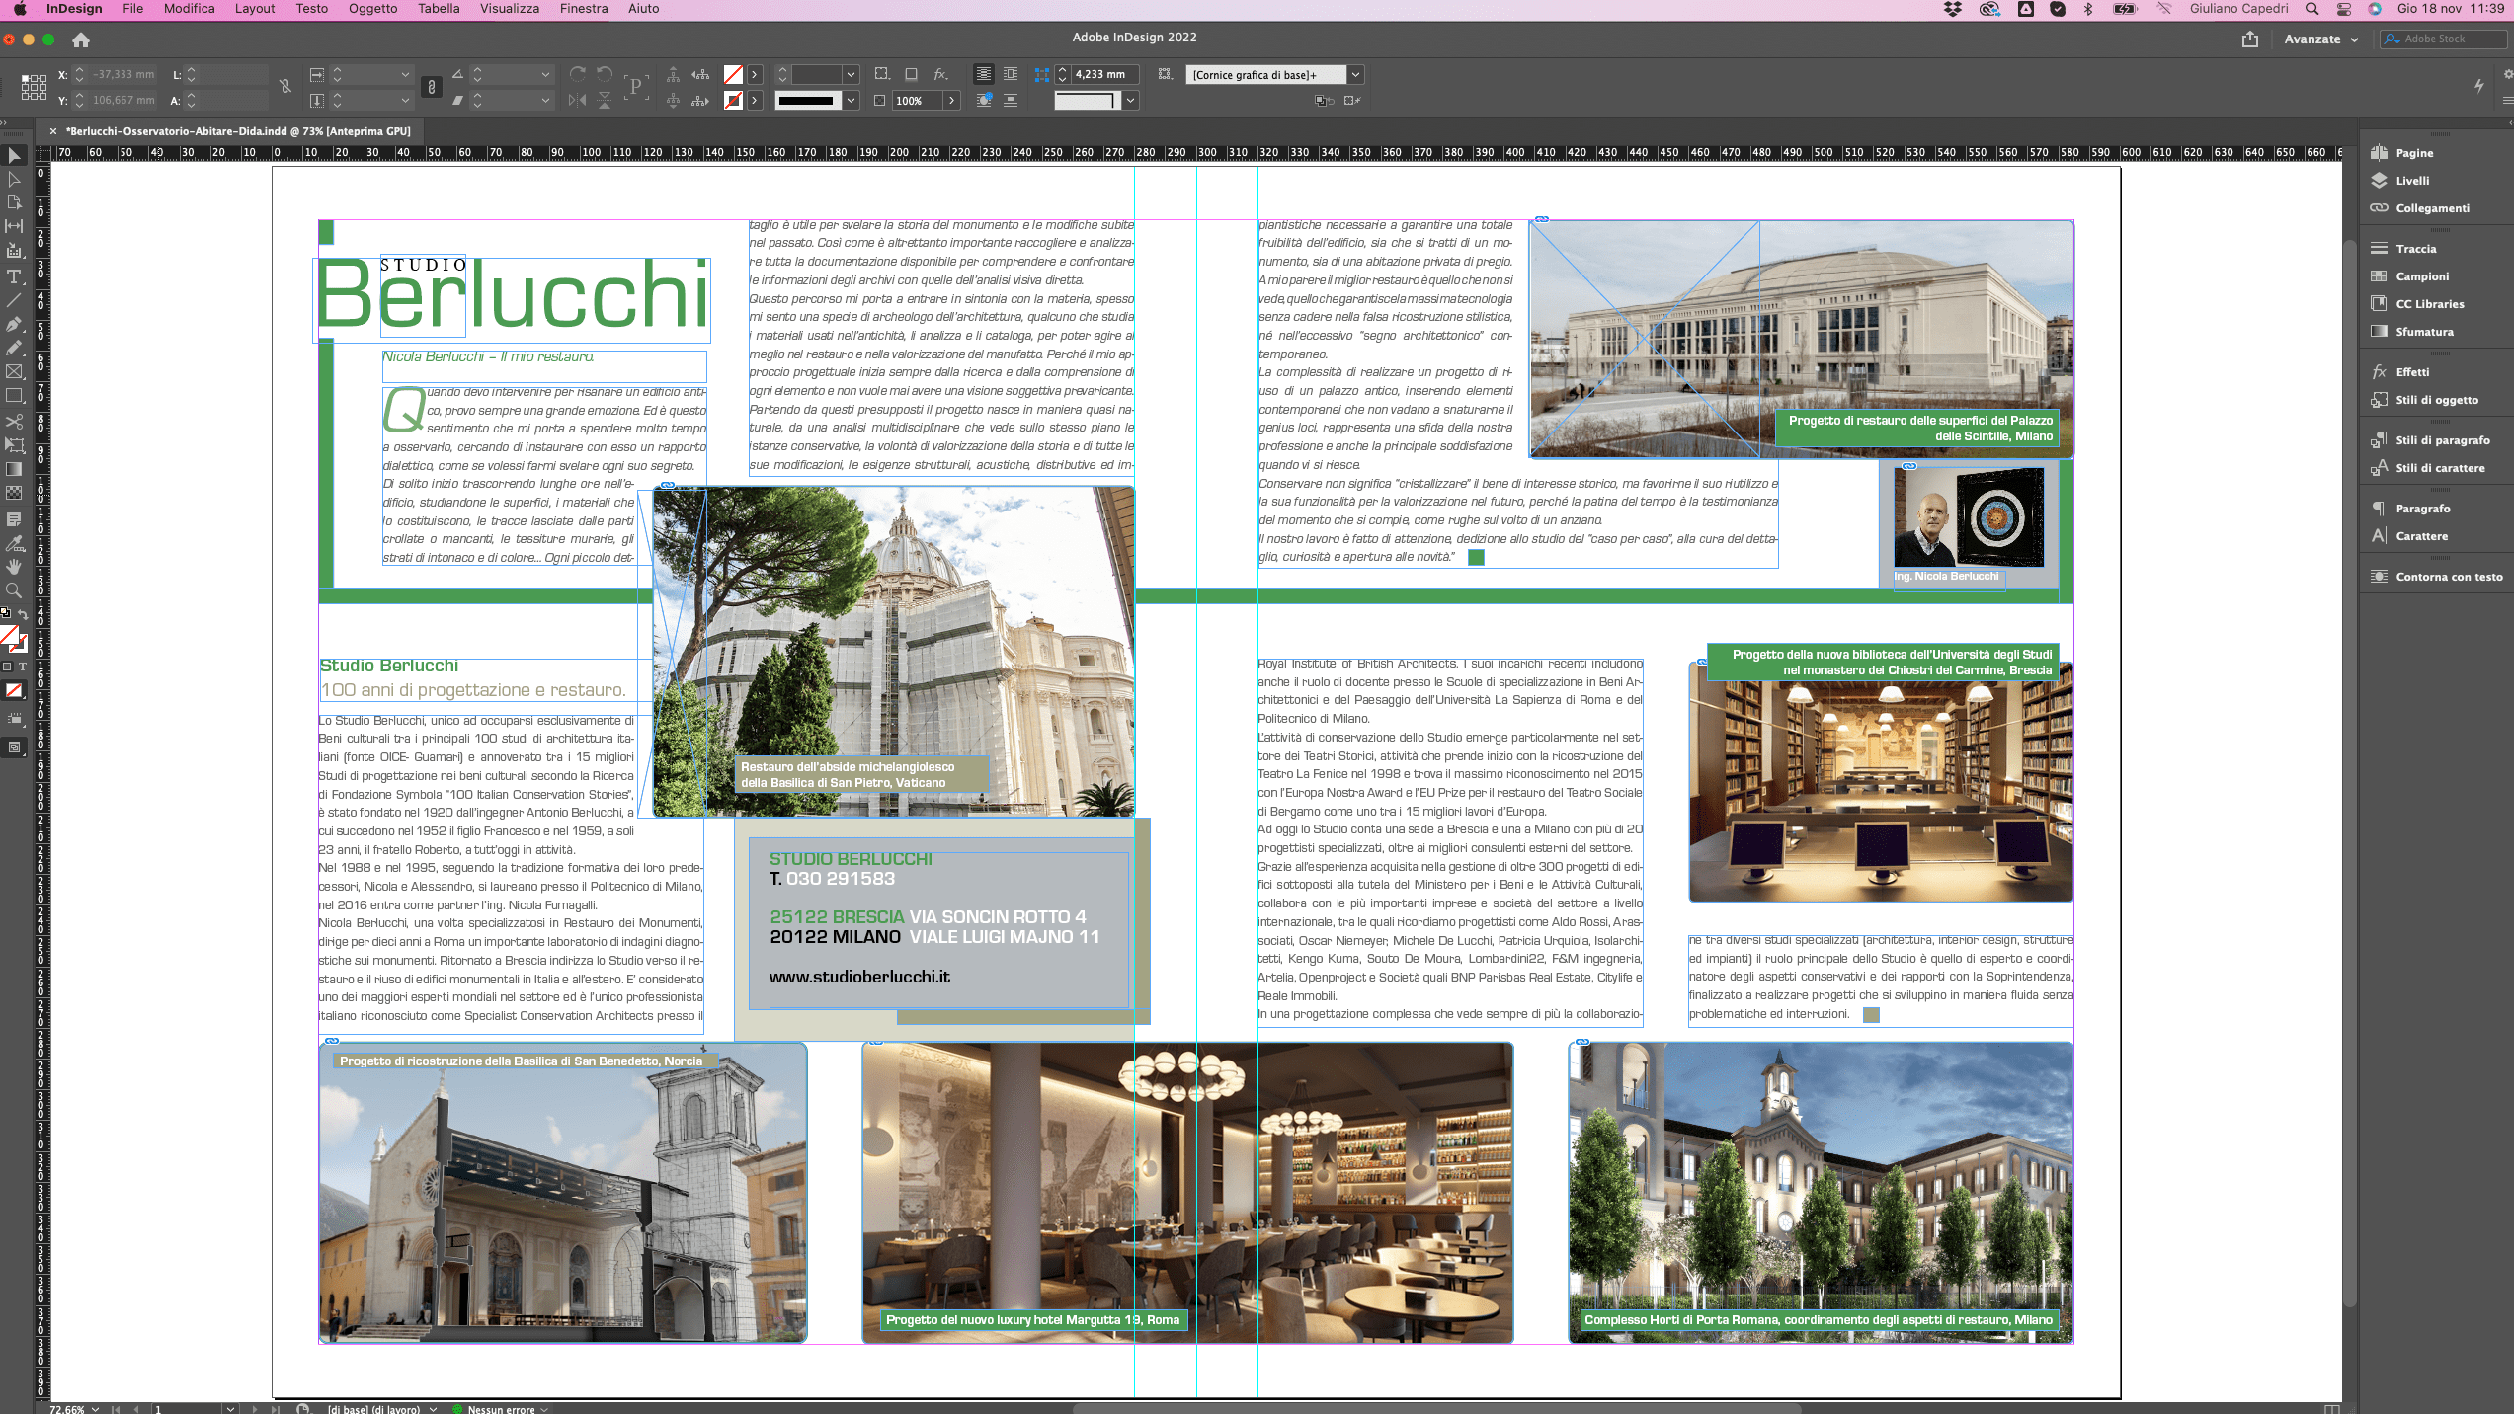Image resolution: width=2514 pixels, height=1414 pixels.
Task: Click the rotate 90° clockwise icon
Action: pos(578,74)
